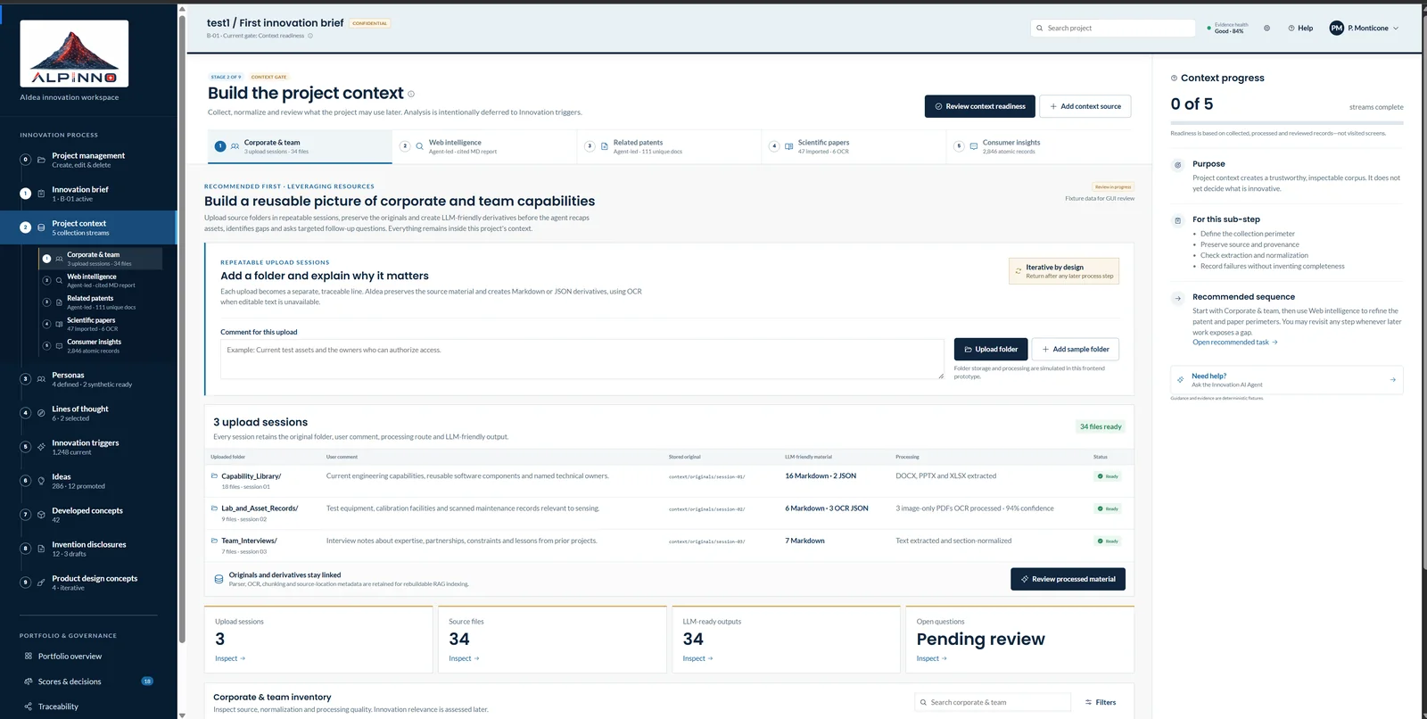The height and width of the screenshot is (719, 1427).
Task: Open Invention disclosures document icon
Action: (x=41, y=549)
